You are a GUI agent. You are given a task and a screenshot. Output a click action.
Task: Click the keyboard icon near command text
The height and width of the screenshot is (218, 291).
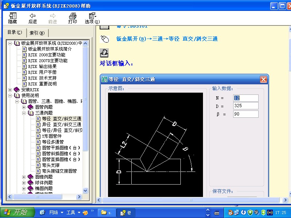pyautogui.click(x=104, y=27)
